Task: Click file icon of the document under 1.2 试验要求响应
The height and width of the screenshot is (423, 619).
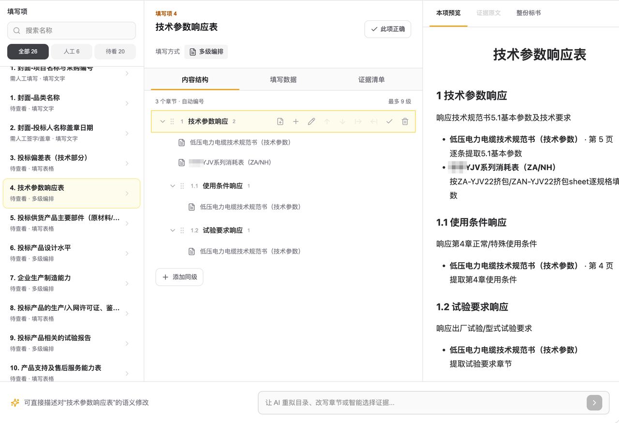Action: (192, 252)
